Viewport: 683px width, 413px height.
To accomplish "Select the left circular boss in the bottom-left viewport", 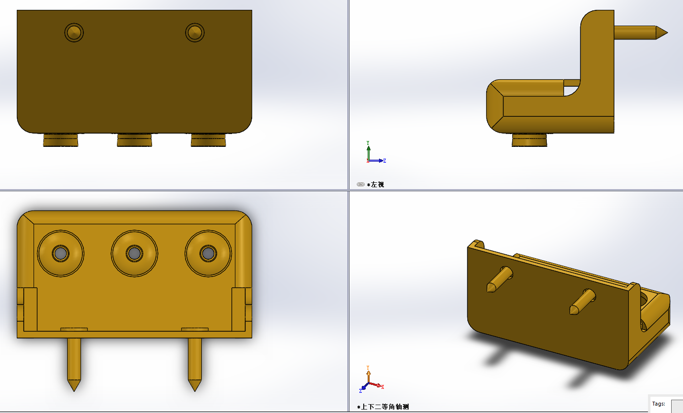I will point(61,253).
